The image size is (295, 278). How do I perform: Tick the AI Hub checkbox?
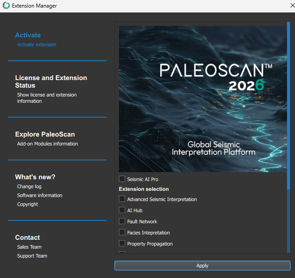point(122,210)
